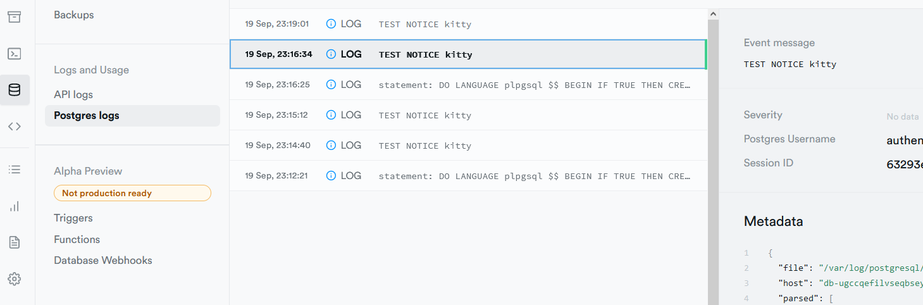Open the API code brackets icon

[x=14, y=126]
